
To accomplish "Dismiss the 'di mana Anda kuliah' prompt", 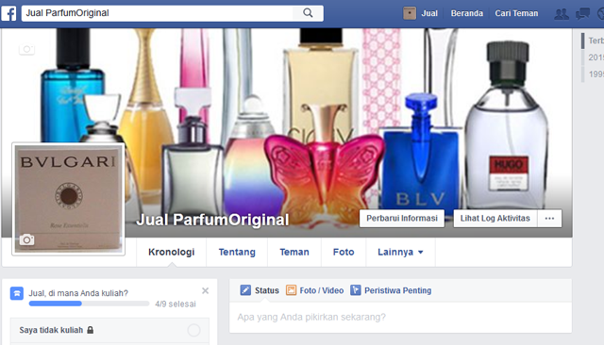I will (206, 290).
